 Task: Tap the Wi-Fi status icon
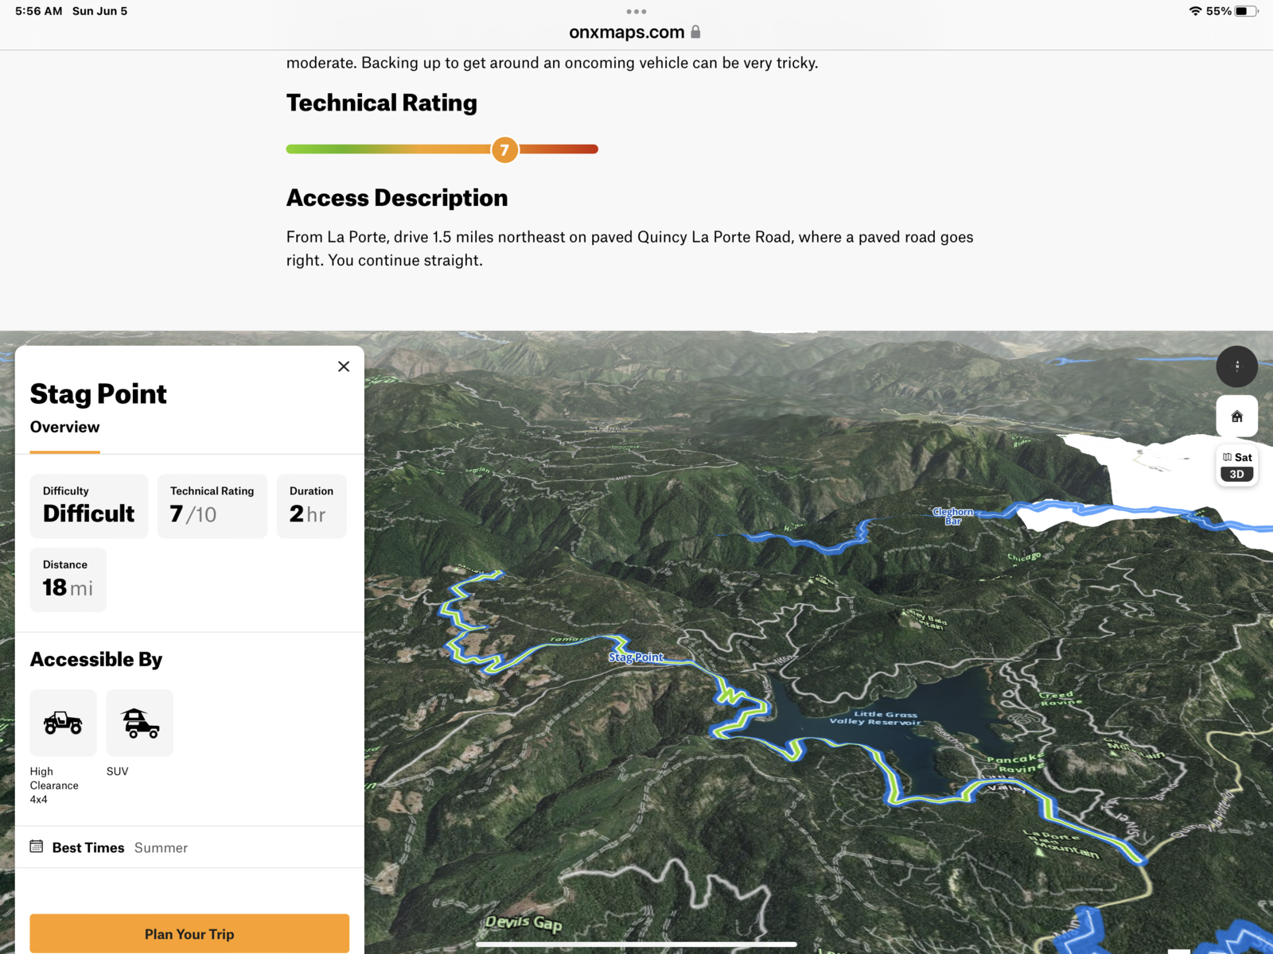point(1195,11)
